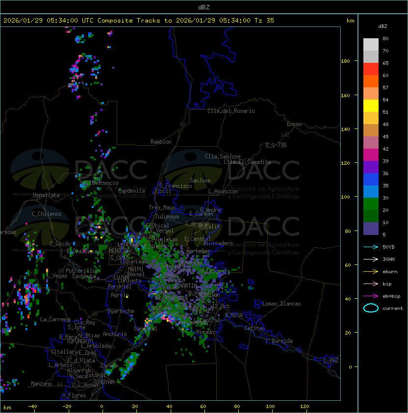Click the 'MENDOZA' map label
Image resolution: width=408 pixels, height=413 pixels.
click(x=119, y=250)
